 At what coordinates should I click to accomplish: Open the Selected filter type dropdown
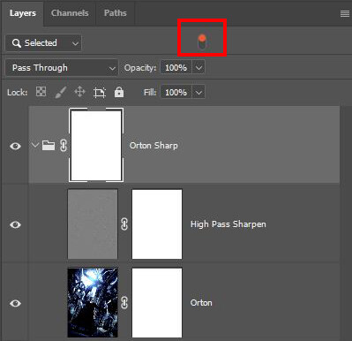coord(43,43)
